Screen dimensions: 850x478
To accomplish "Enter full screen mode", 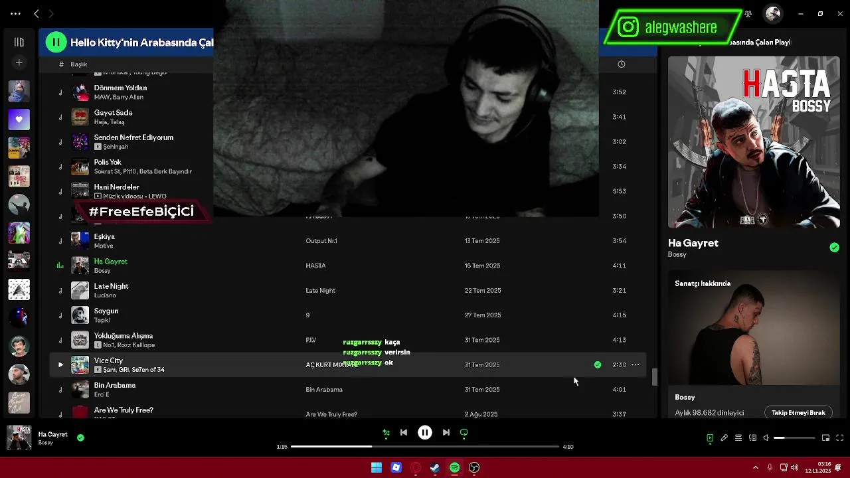I will (x=839, y=438).
